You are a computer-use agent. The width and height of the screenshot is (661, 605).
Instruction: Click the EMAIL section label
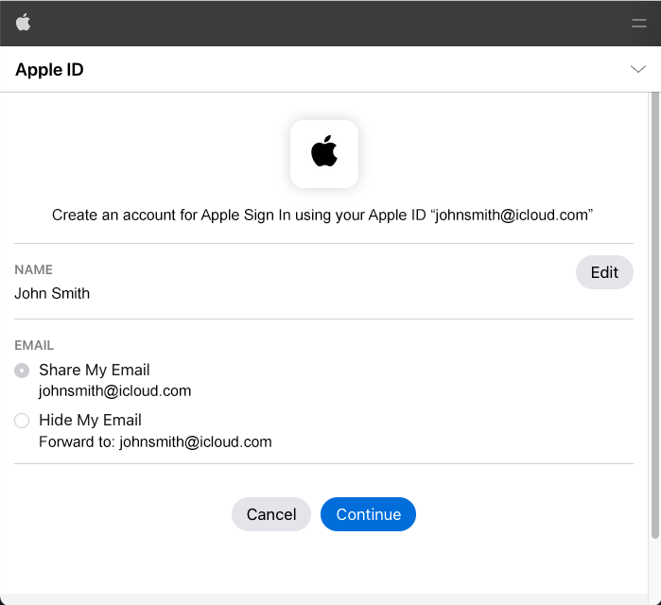pos(34,345)
